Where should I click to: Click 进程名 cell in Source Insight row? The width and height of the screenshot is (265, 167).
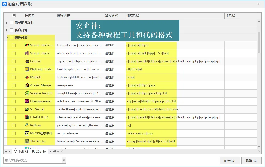point(114,93)
